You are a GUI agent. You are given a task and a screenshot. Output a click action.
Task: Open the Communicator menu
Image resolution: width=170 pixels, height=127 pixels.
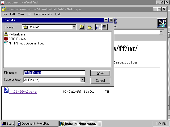click(x=43, y=14)
